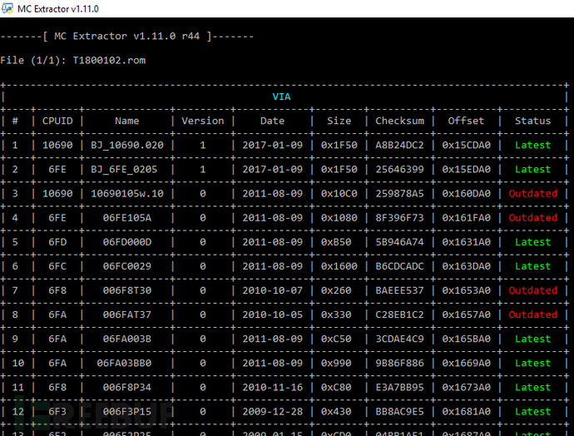Image resolution: width=574 pixels, height=436 pixels.
Task: Click the MC Extractor v1.11.0 title text
Action: point(58,9)
